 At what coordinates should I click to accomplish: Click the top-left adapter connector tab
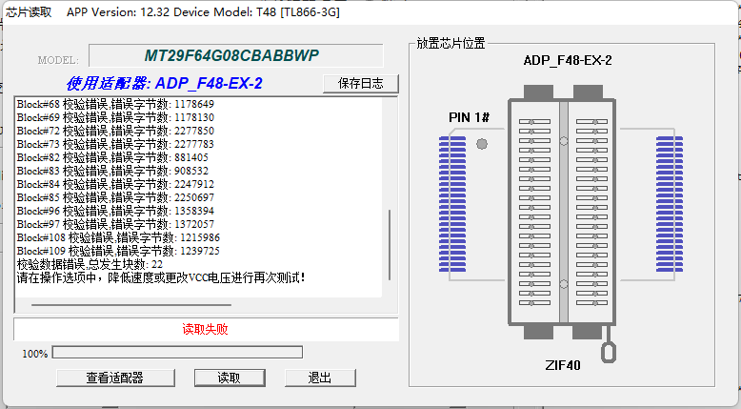point(538,92)
